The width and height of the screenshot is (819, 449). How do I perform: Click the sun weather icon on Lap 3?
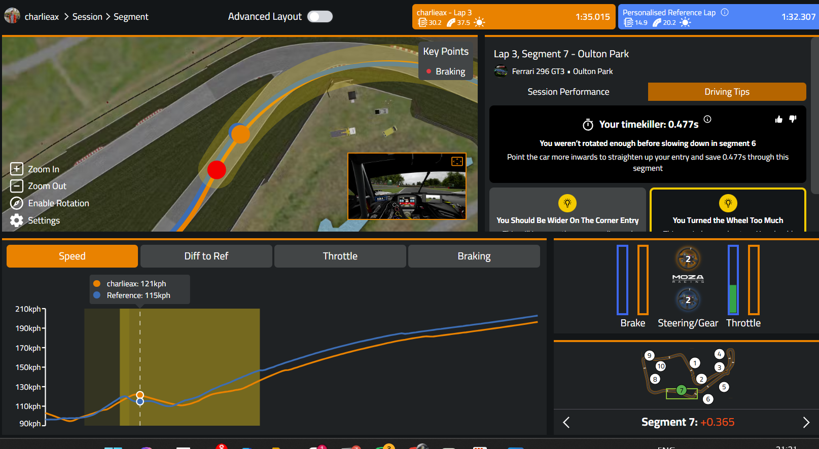[479, 22]
